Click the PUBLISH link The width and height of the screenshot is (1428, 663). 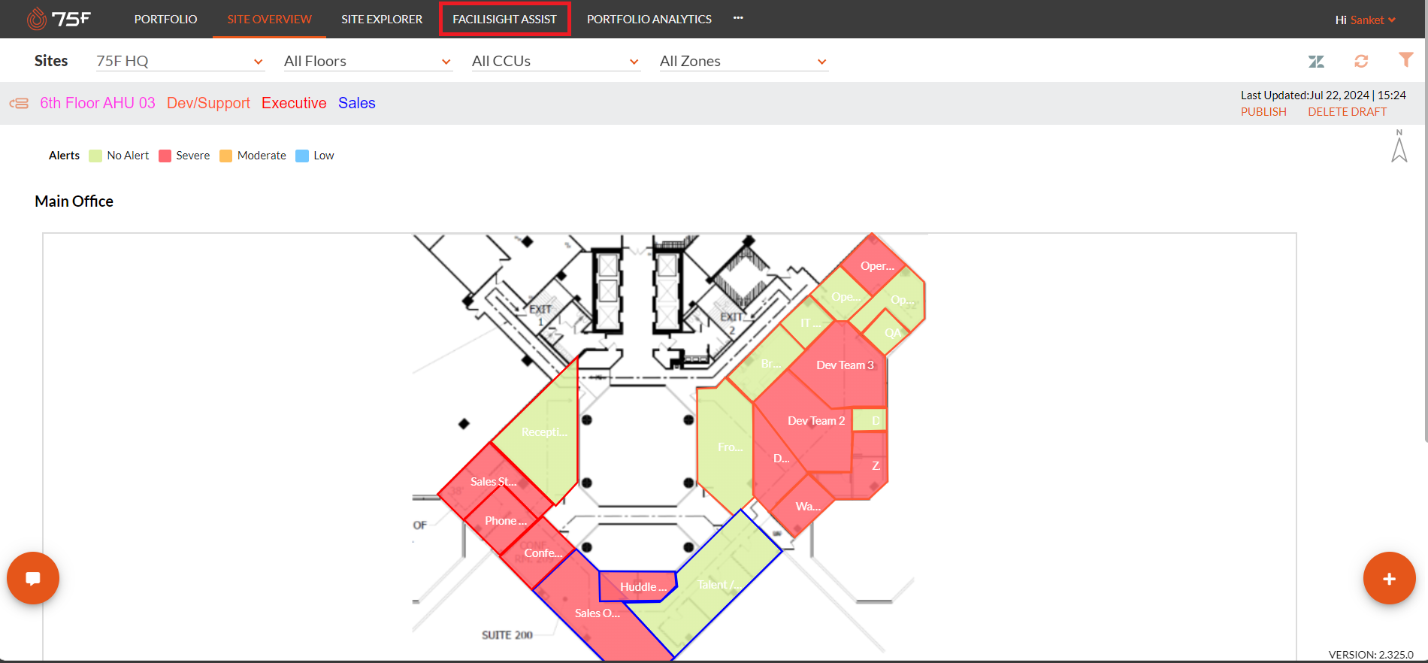coord(1263,112)
